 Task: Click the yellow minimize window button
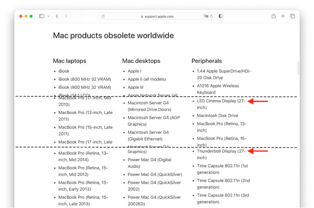click(26, 16)
